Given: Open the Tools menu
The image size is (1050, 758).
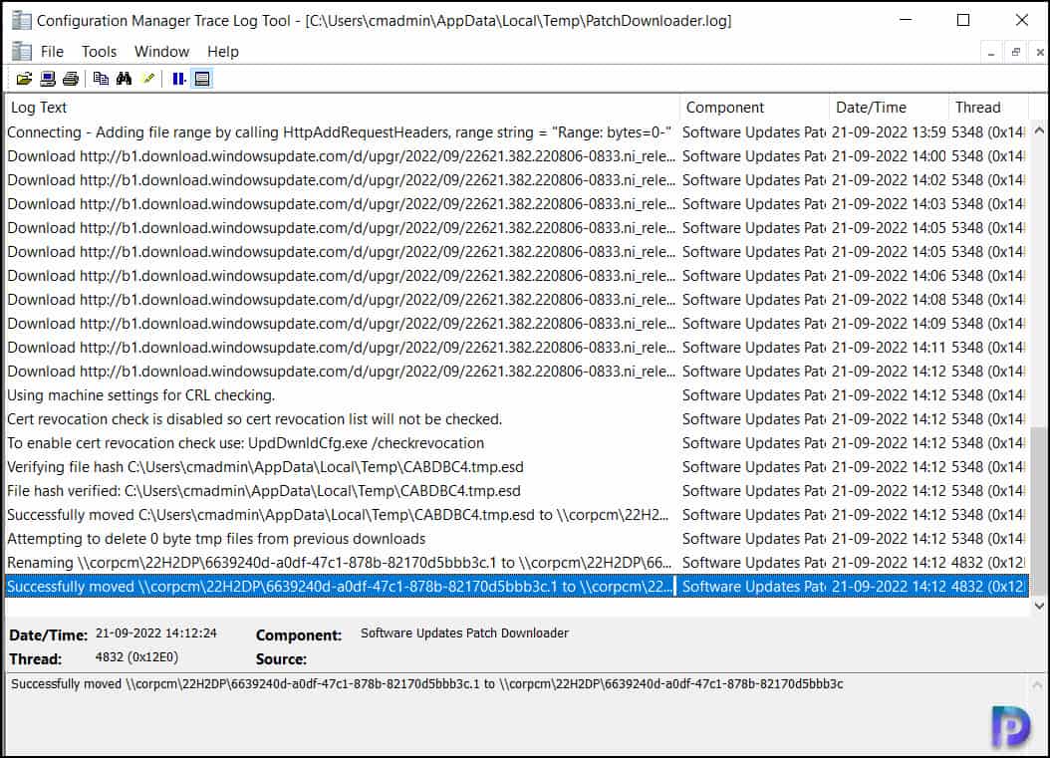Looking at the screenshot, I should pos(99,52).
